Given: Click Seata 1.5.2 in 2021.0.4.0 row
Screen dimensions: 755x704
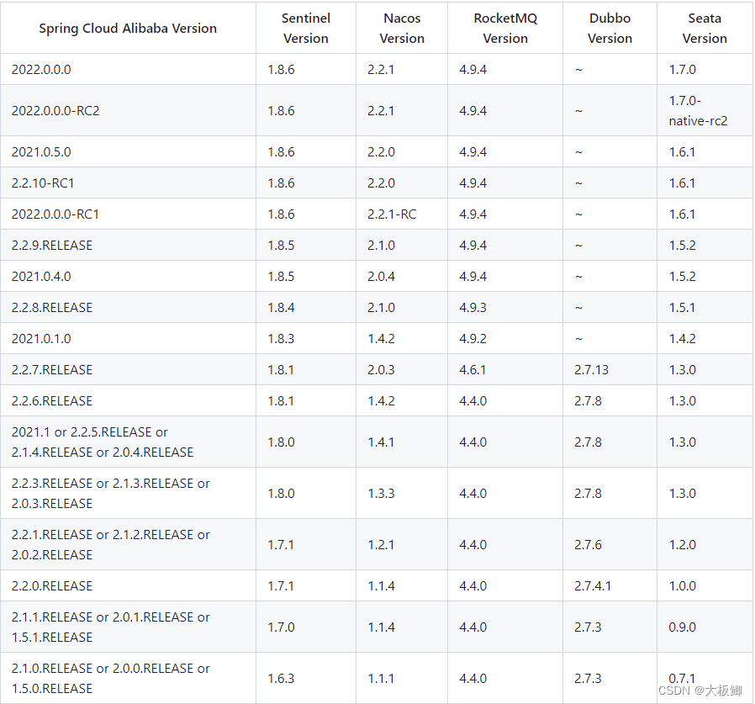Looking at the screenshot, I should point(683,277).
